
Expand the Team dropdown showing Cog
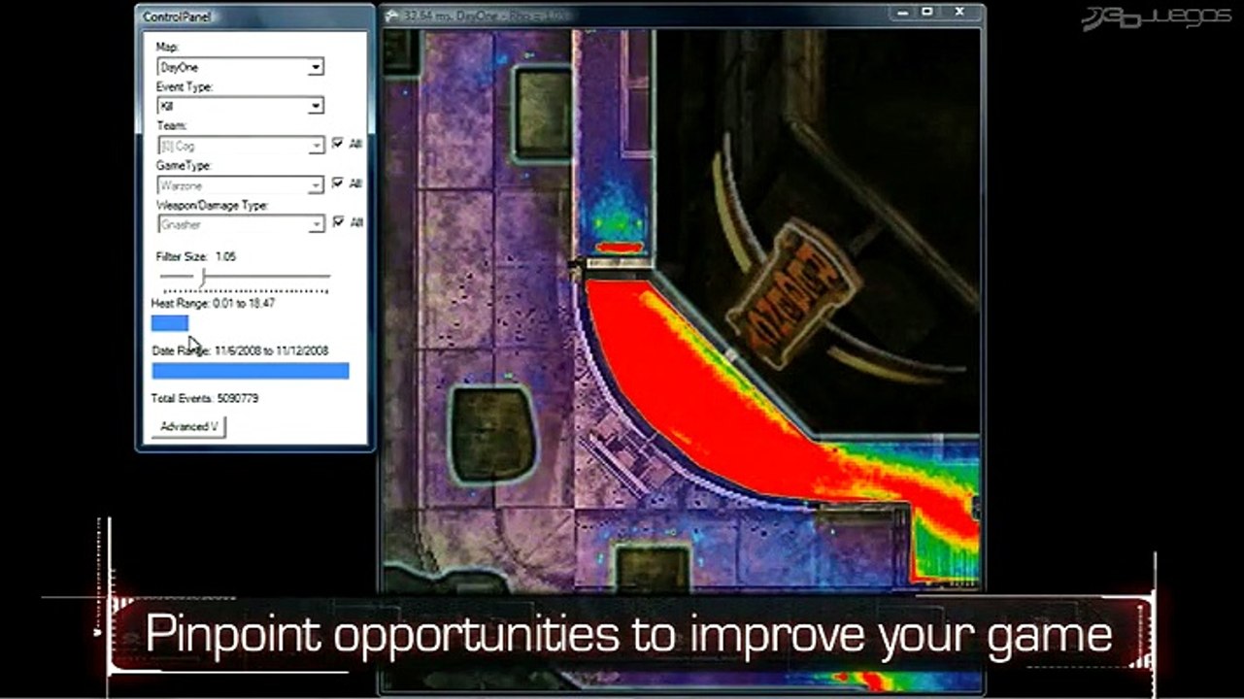coord(240,146)
